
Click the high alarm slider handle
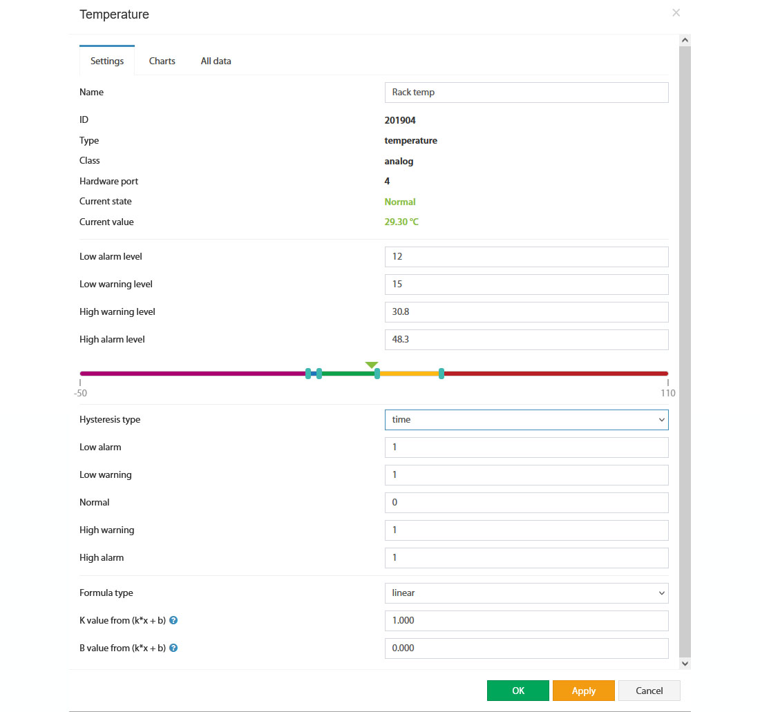tap(441, 374)
